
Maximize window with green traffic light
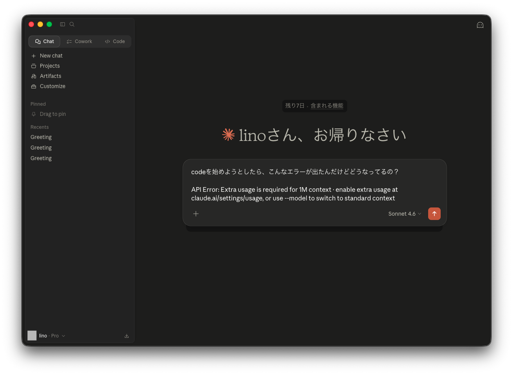click(49, 24)
